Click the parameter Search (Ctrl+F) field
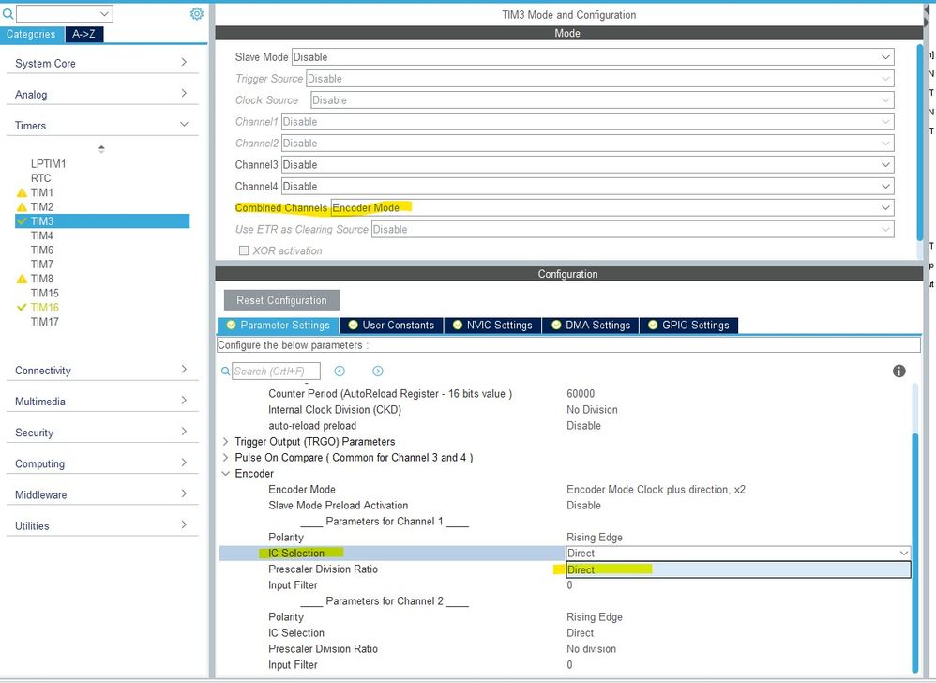The width and height of the screenshot is (936, 683). click(x=276, y=371)
